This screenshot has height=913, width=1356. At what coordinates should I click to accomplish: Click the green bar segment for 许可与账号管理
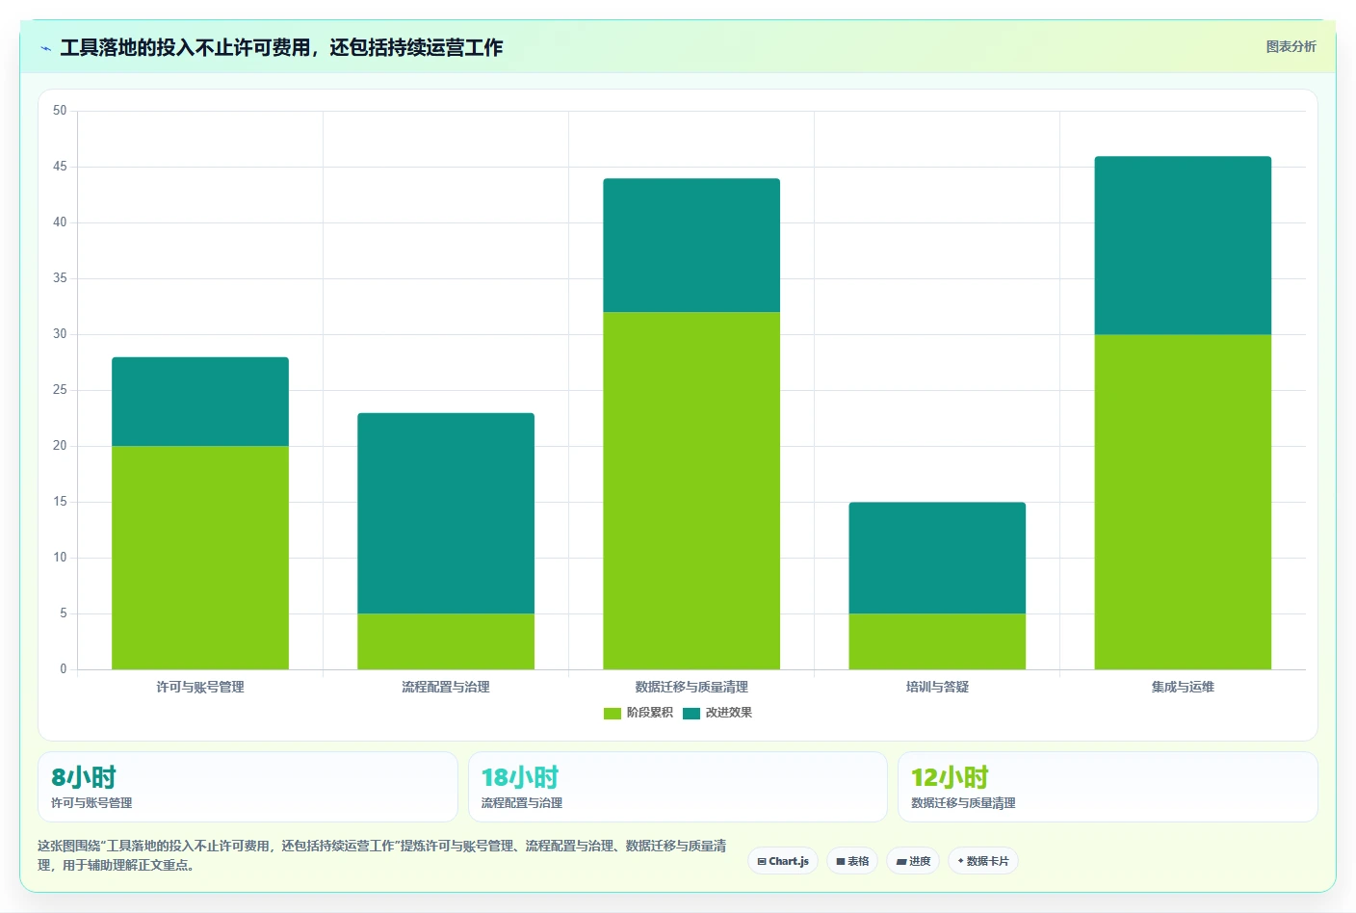click(x=200, y=558)
